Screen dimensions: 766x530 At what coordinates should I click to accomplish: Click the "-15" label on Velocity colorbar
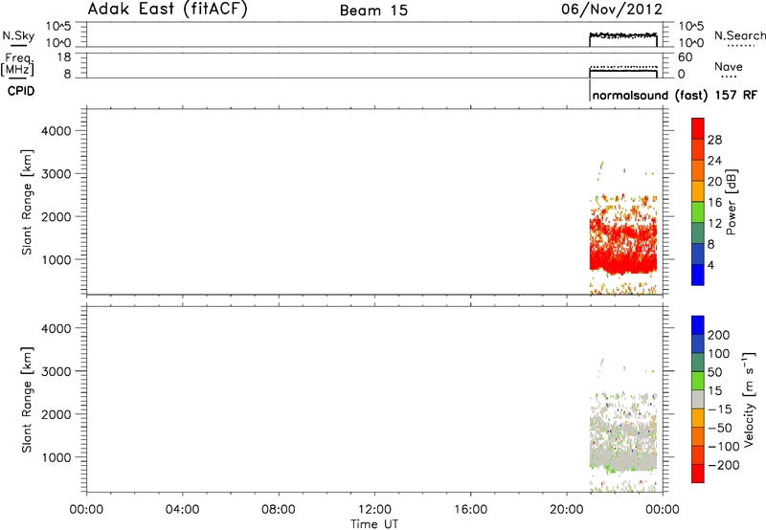coord(720,409)
